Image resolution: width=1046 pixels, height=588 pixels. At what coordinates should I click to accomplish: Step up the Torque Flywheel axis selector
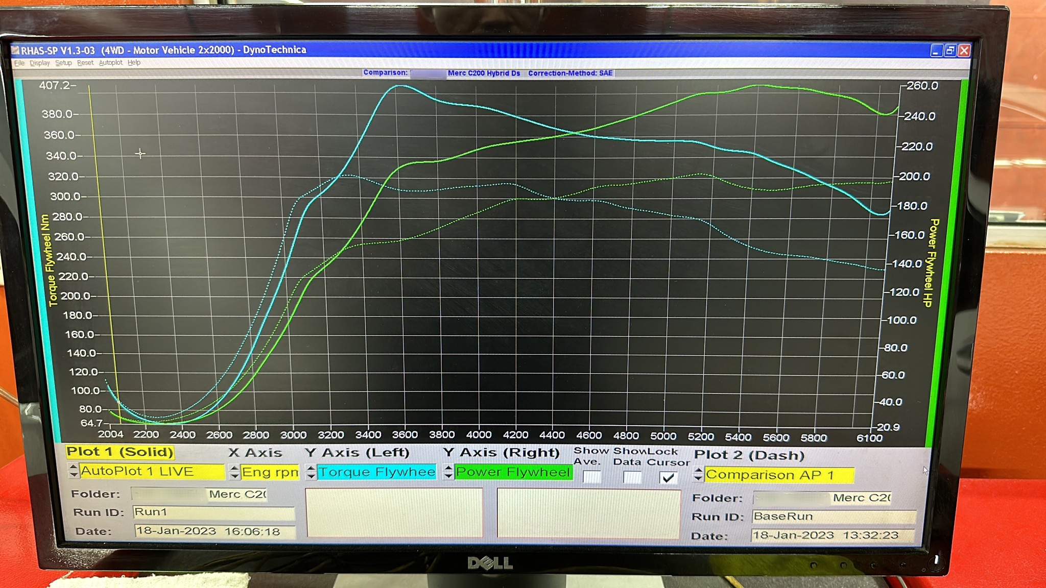tap(311, 468)
